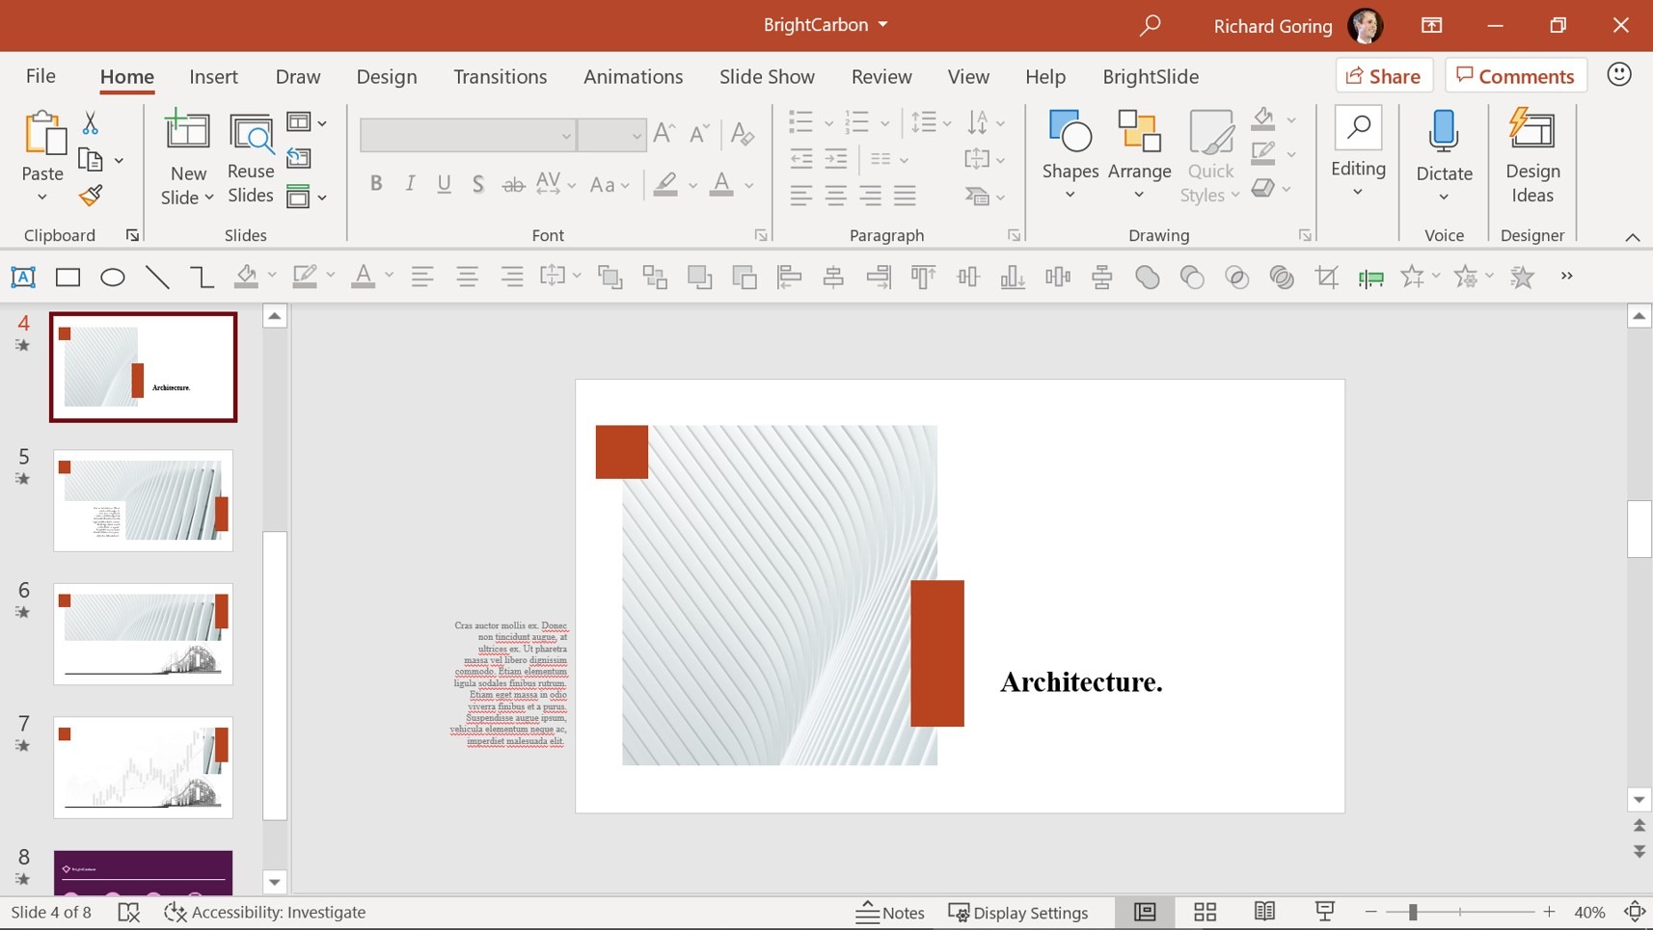Toggle Underline text formatting

coord(444,184)
